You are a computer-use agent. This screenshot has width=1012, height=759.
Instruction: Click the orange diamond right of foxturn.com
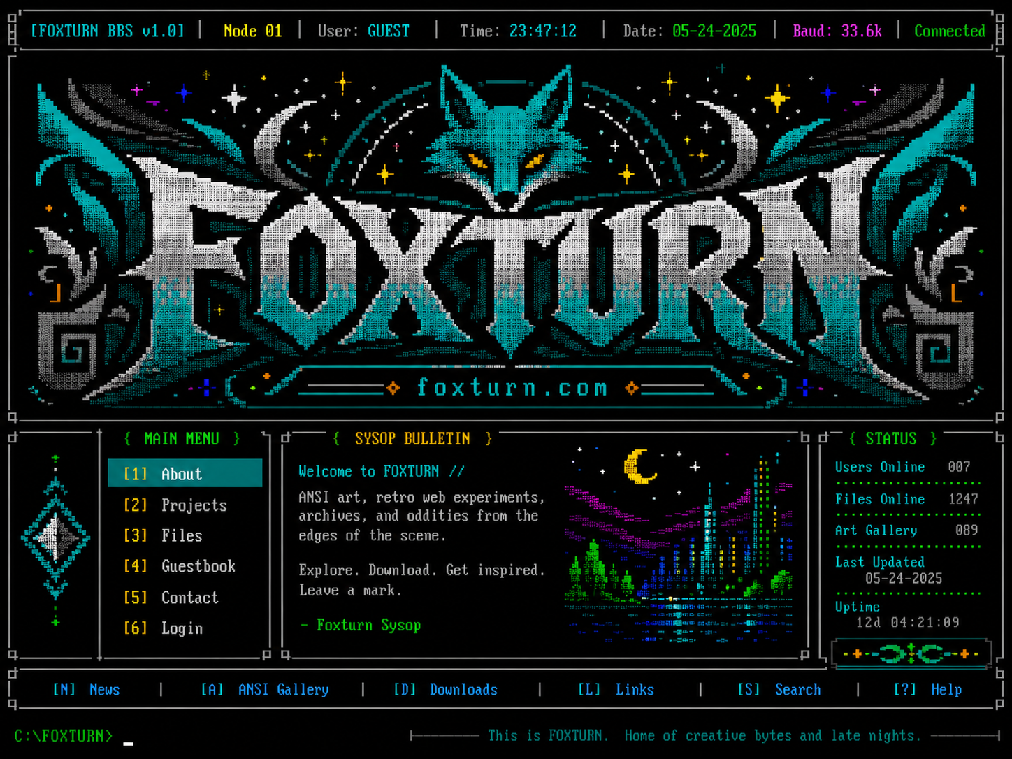click(x=632, y=388)
